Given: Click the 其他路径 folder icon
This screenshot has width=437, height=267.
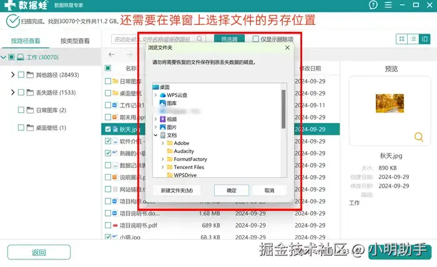Looking at the screenshot, I should (x=30, y=75).
